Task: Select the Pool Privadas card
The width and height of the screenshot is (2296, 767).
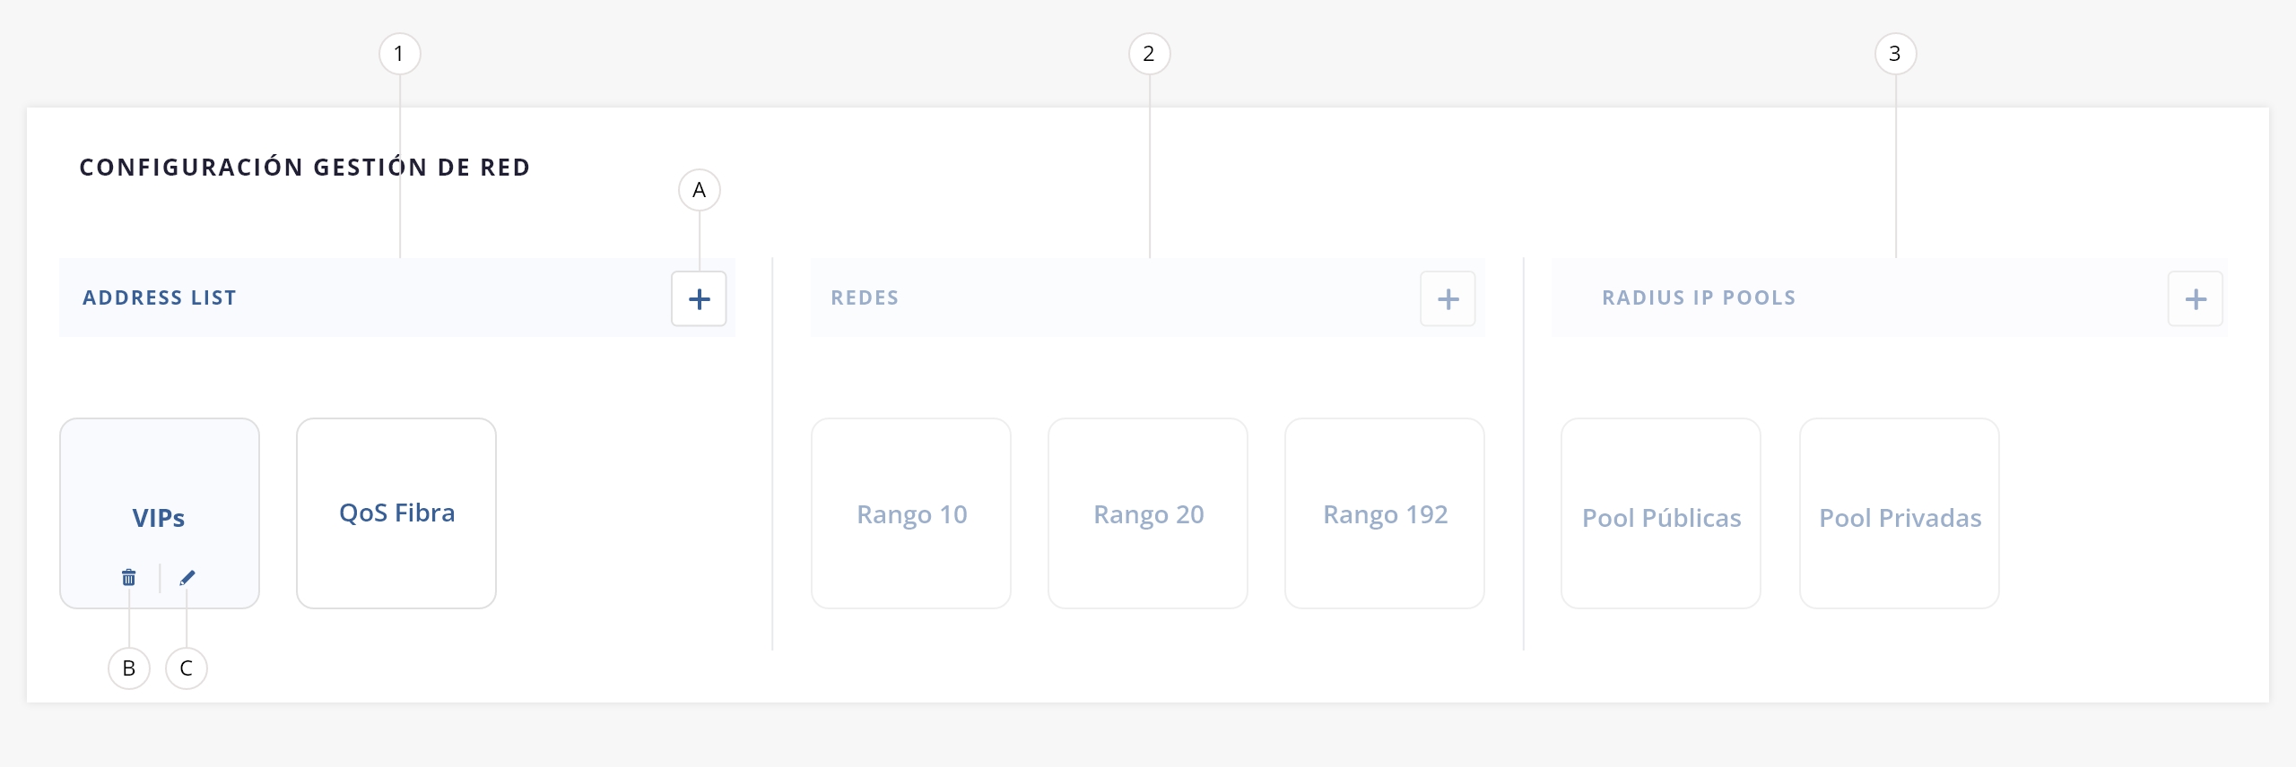Action: point(1900,517)
